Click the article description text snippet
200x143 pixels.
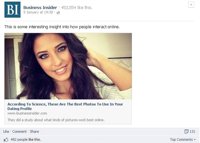click(x=56, y=120)
